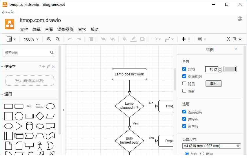This screenshot has width=247, height=161.
Task: Open the 100% zoom level dropdown
Action: point(31,39)
